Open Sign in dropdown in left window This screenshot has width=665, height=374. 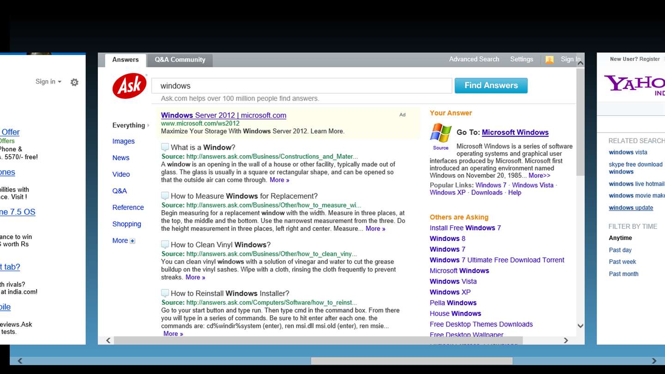coord(48,82)
